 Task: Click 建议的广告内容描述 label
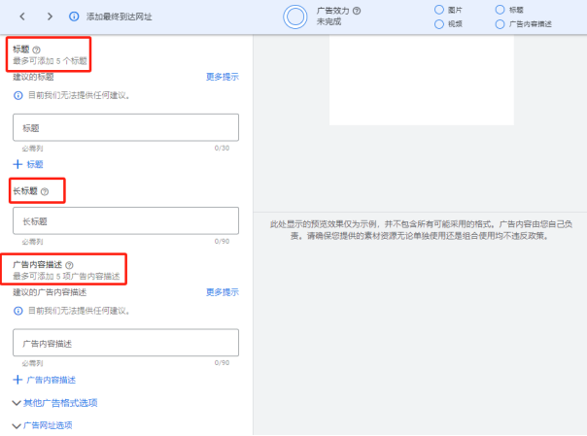(x=50, y=292)
